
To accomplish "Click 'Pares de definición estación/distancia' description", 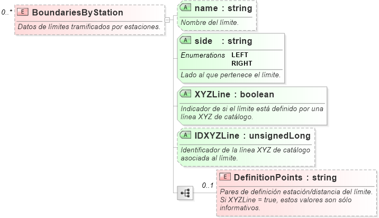I will (296, 199).
